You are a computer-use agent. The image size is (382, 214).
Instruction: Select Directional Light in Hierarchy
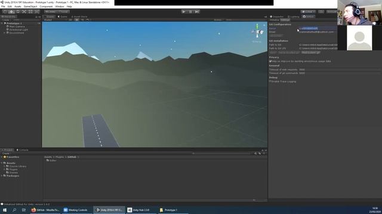pos(19,30)
